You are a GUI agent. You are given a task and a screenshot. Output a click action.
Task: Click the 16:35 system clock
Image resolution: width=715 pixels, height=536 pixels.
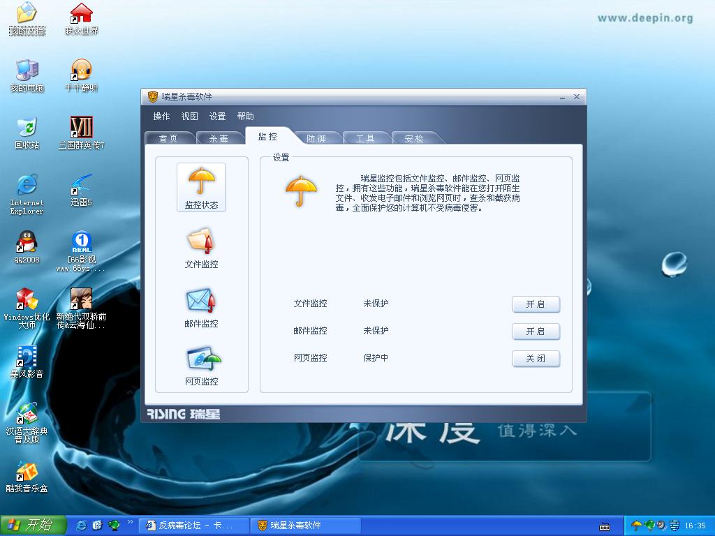(x=695, y=526)
